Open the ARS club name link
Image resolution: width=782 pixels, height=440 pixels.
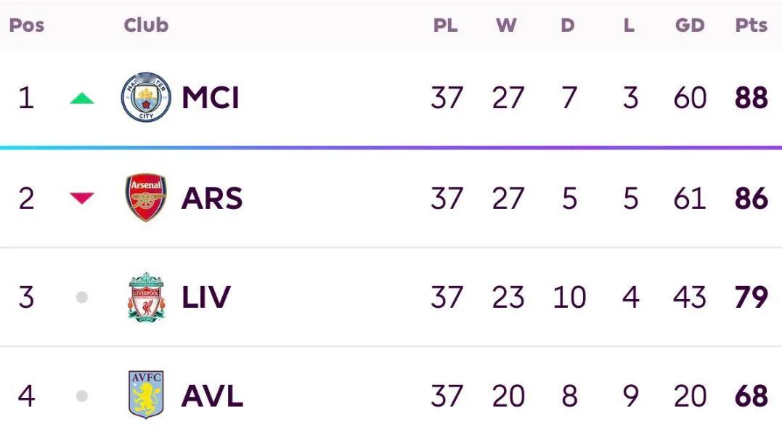[212, 198]
